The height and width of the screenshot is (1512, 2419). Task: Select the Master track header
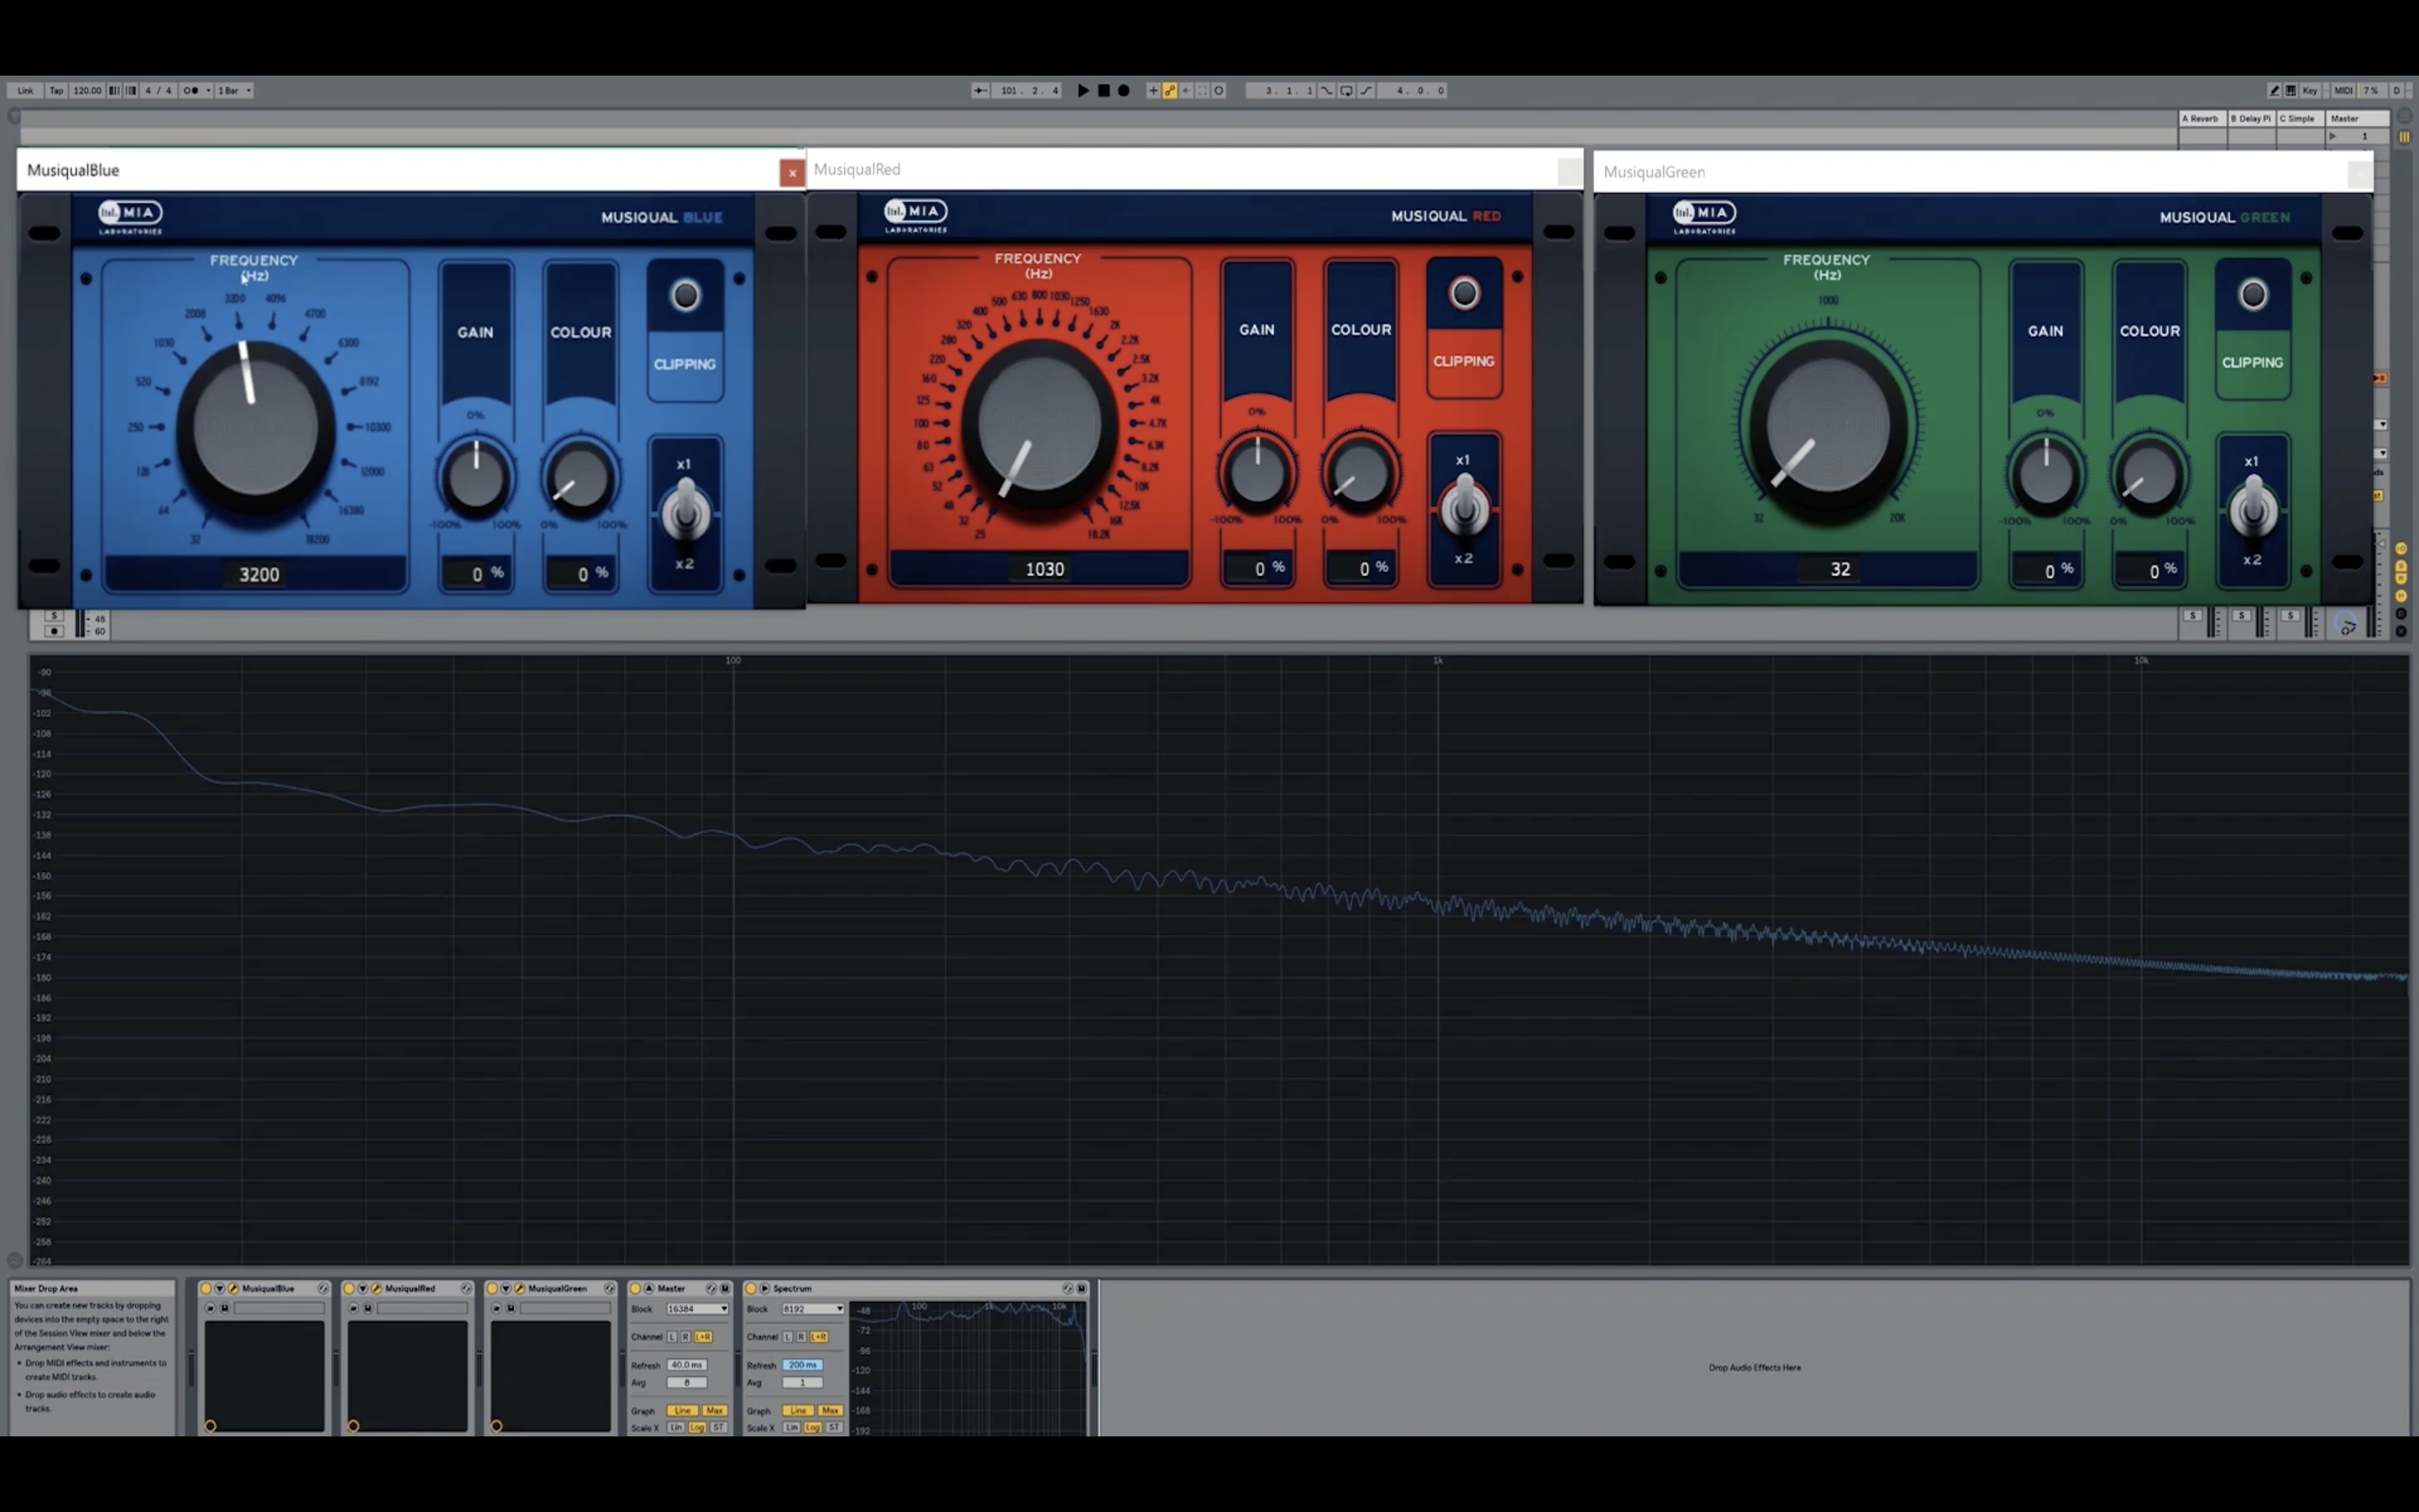tap(2358, 118)
